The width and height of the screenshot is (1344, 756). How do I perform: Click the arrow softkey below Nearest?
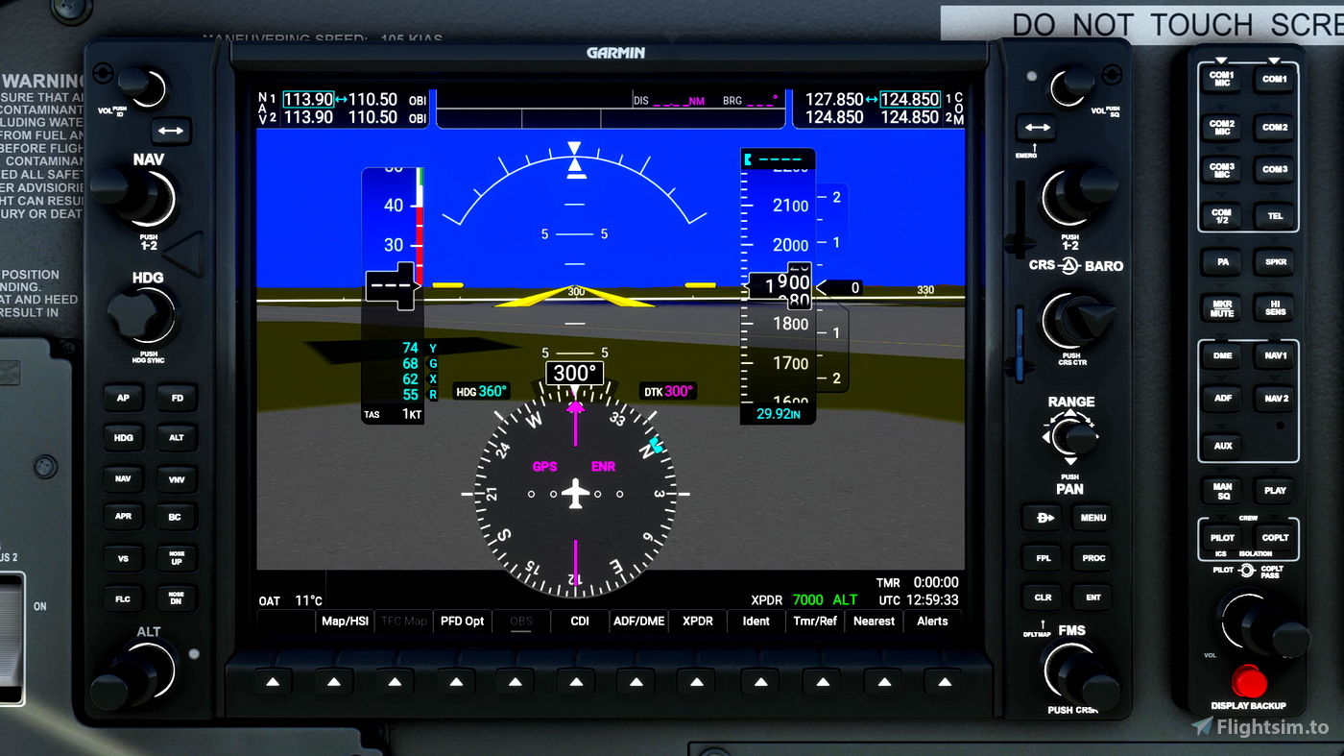tap(883, 682)
